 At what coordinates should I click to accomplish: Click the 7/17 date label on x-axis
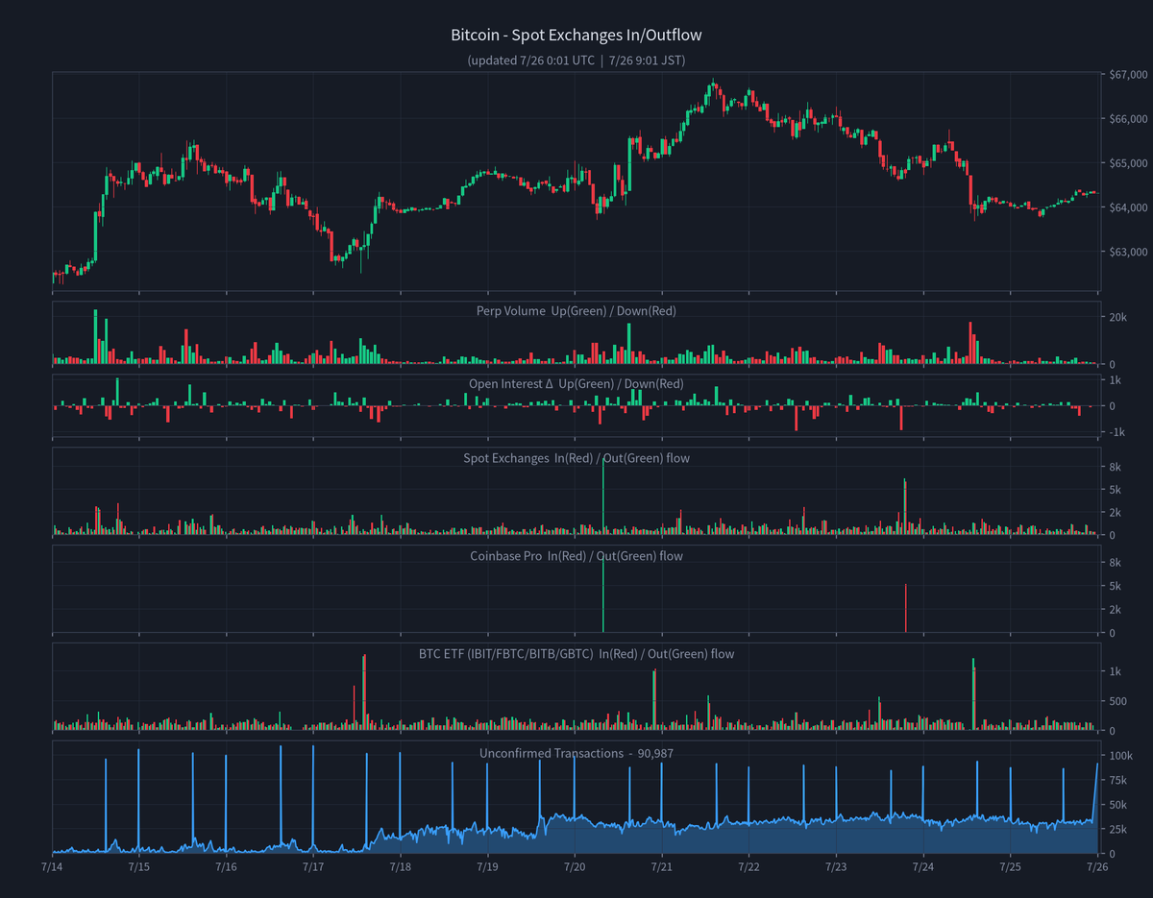pos(313,866)
